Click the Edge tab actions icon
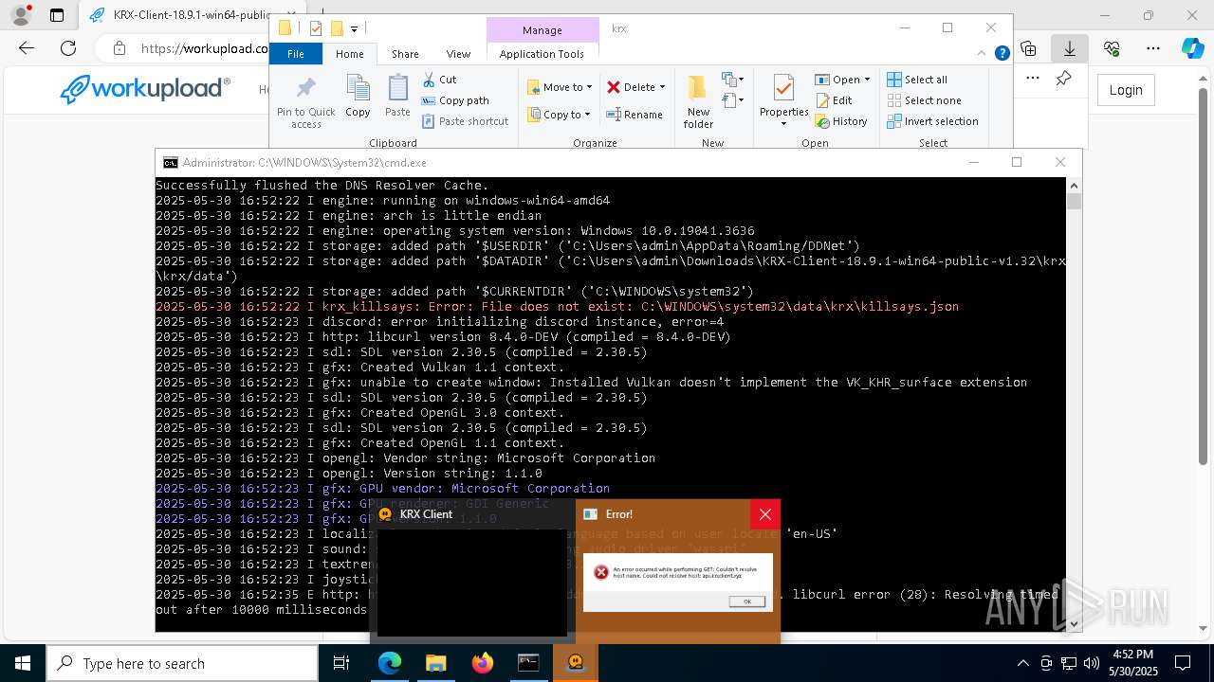 (57, 15)
